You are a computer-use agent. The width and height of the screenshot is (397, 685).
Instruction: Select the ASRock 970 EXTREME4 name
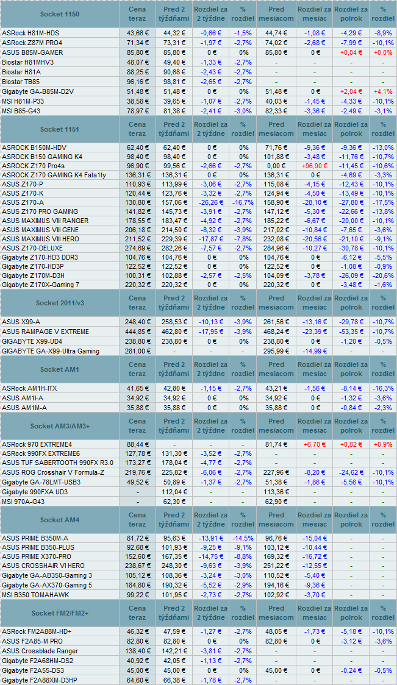[37, 444]
